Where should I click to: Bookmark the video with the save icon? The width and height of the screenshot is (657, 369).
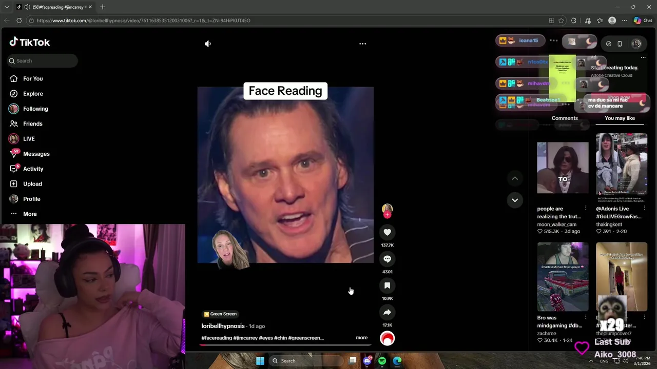pos(387,285)
